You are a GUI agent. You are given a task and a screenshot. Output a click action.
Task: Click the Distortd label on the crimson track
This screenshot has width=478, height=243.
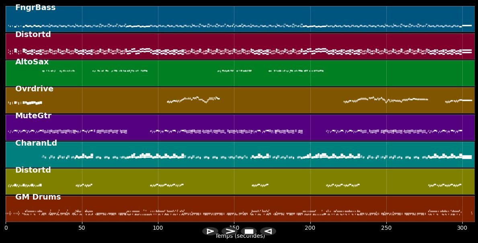click(33, 35)
